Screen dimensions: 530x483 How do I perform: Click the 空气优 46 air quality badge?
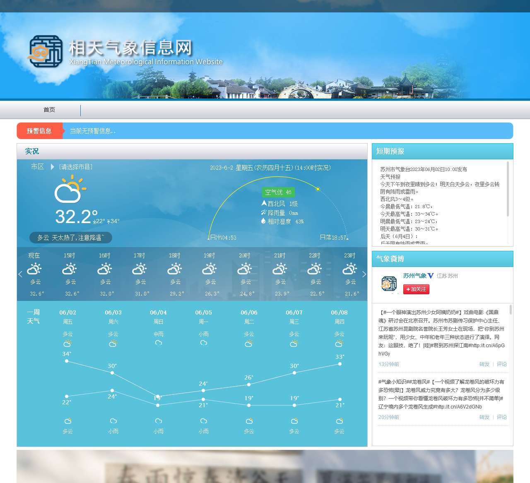pos(278,192)
